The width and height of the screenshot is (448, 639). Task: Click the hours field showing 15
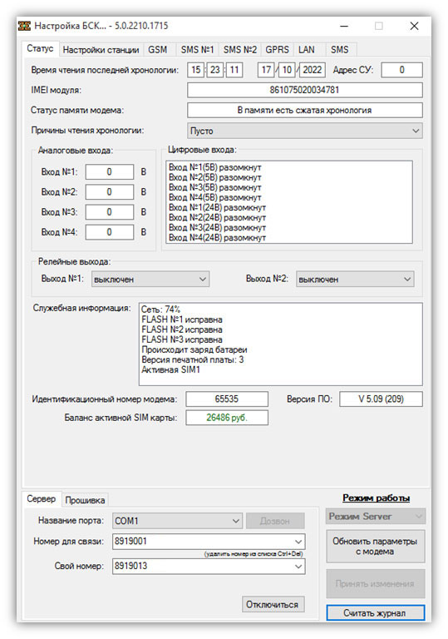(196, 70)
